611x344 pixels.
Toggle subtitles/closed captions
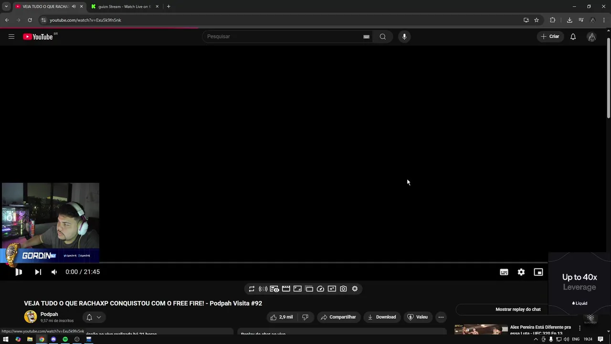click(x=504, y=272)
